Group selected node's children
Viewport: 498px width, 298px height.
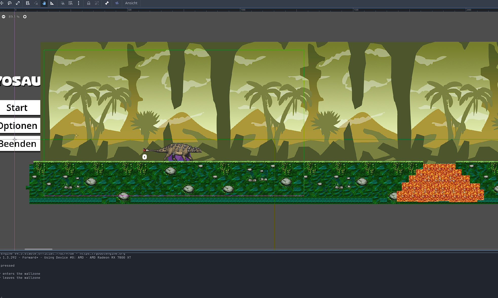point(97,3)
